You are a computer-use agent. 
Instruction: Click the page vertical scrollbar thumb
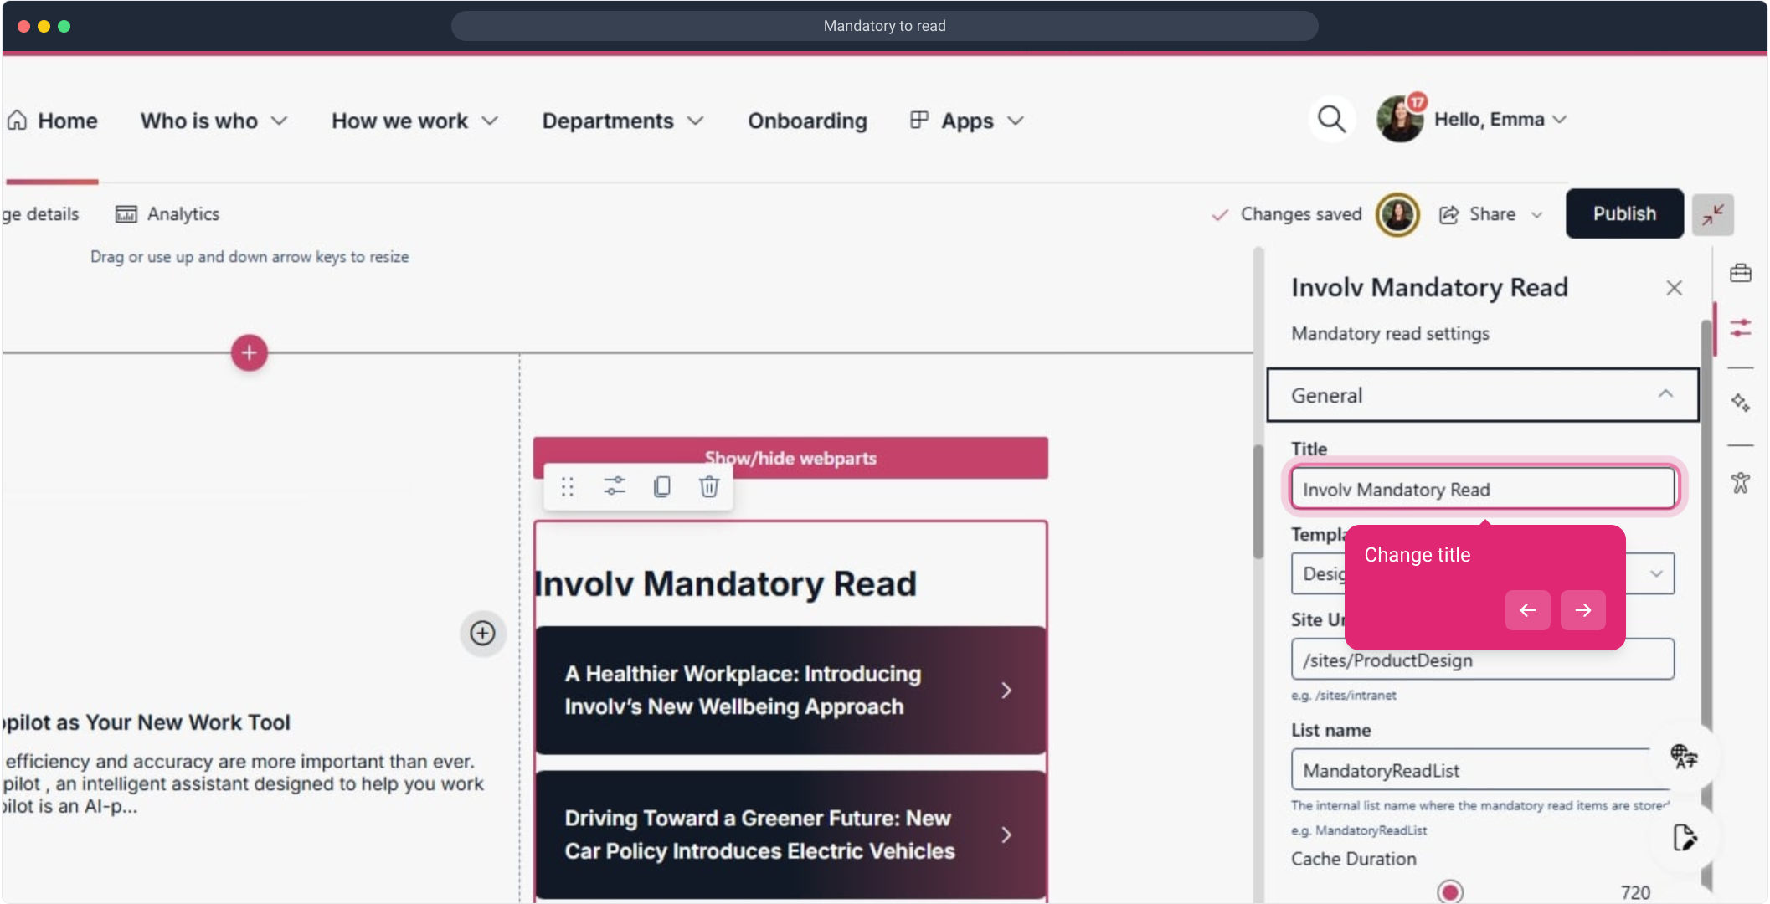click(x=1258, y=502)
